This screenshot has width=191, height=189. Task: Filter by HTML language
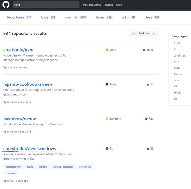click(177, 93)
